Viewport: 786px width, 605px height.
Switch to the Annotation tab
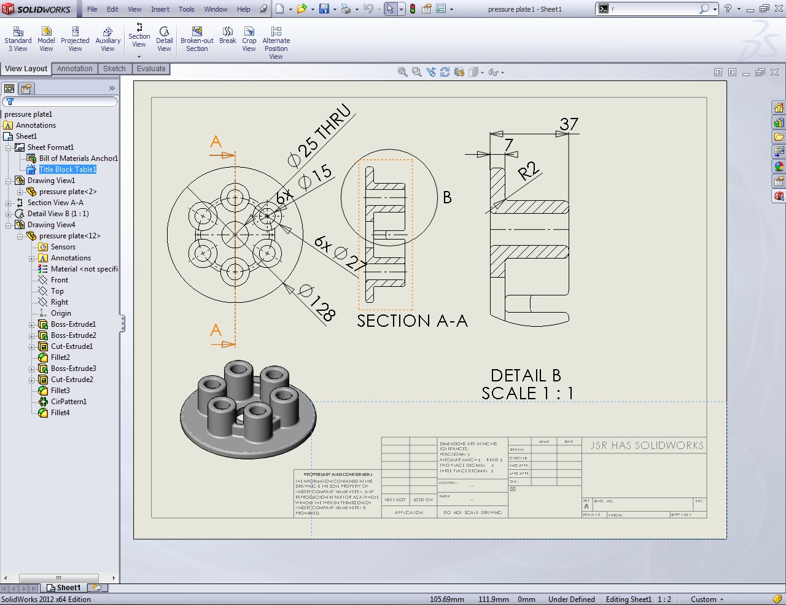(x=74, y=69)
